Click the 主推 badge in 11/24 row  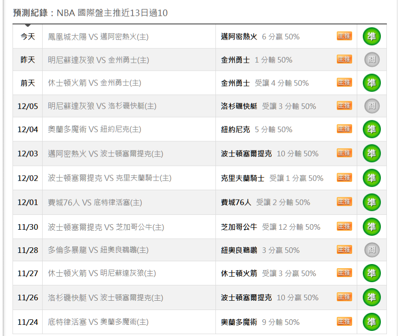(344, 321)
